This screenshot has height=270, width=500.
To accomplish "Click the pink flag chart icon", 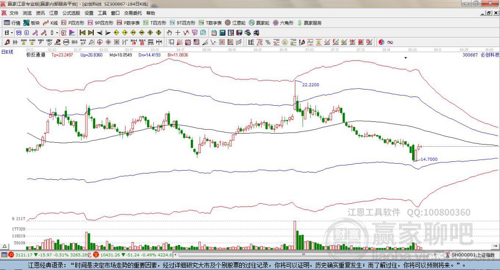I will click(72, 33).
